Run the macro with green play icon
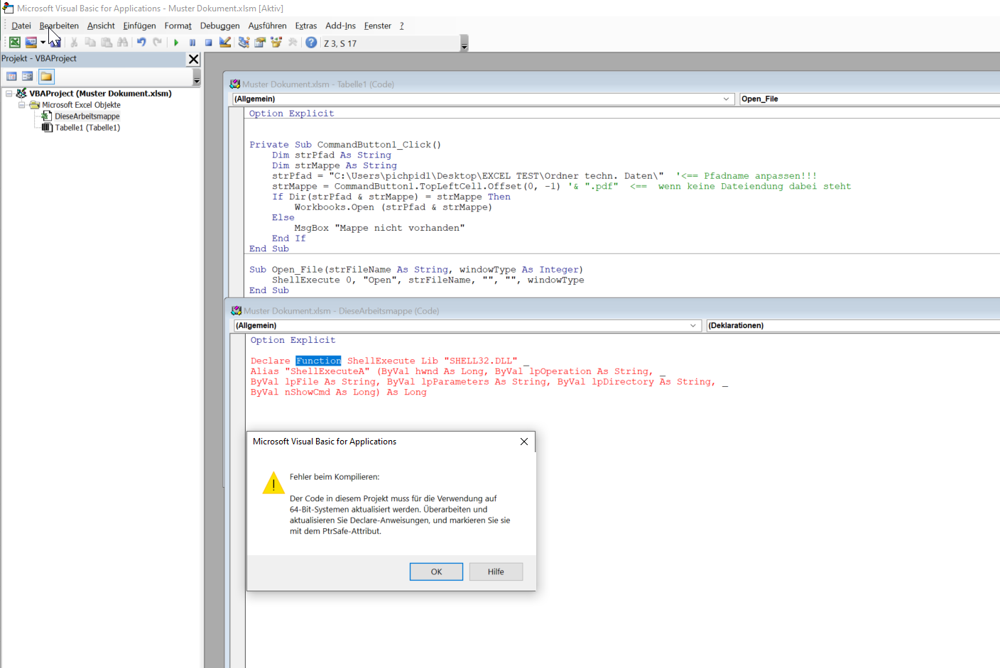Image resolution: width=1000 pixels, height=668 pixels. [176, 43]
